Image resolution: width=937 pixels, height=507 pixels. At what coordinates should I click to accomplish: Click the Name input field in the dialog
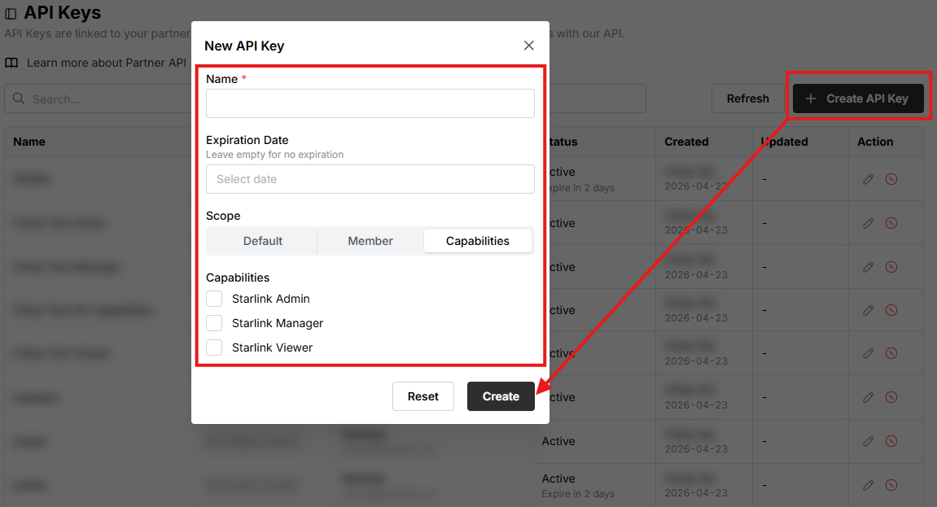pyautogui.click(x=370, y=103)
